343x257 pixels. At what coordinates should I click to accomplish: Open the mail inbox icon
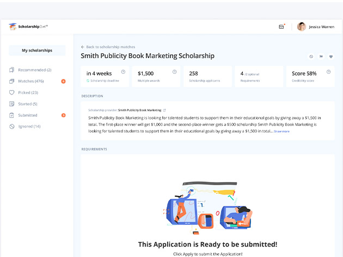(281, 27)
